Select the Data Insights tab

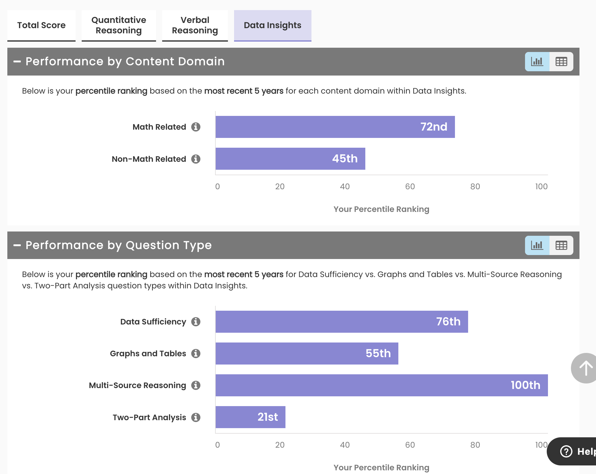(x=273, y=25)
